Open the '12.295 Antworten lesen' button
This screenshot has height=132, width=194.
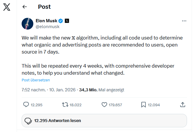104,121
